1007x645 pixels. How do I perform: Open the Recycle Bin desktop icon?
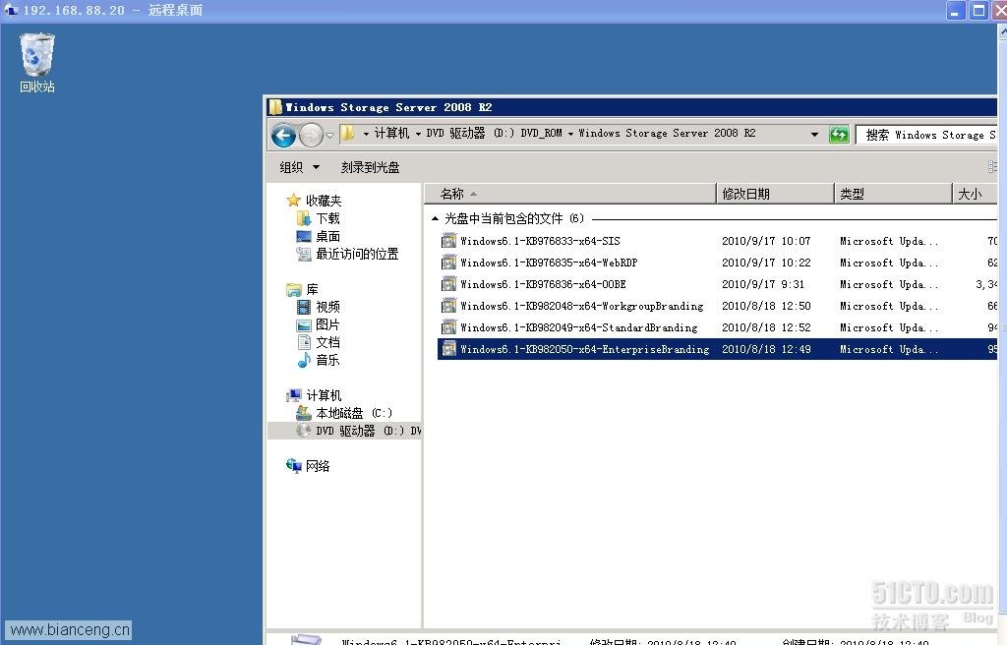point(37,63)
